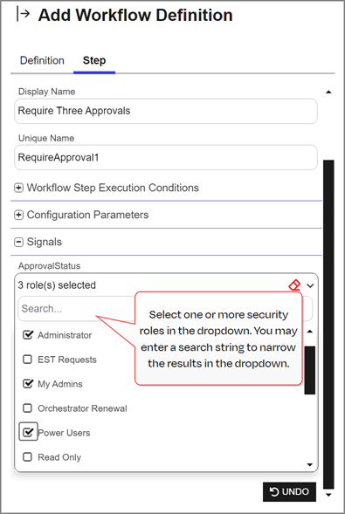Click the UNDO button
Image resolution: width=345 pixels, height=514 pixels.
(x=289, y=491)
